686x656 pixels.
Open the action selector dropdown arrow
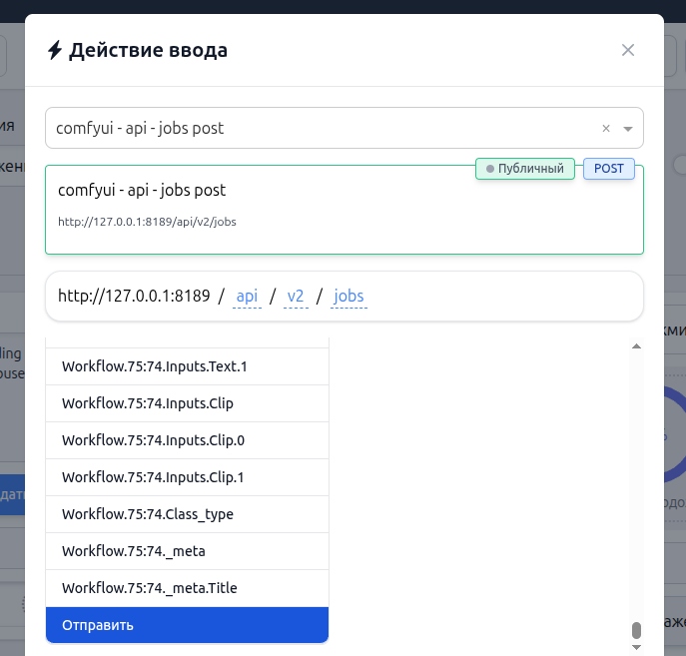coord(628,129)
